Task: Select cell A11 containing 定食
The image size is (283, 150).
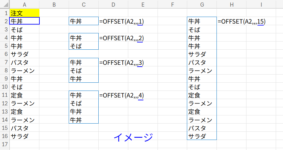Action: (x=24, y=95)
